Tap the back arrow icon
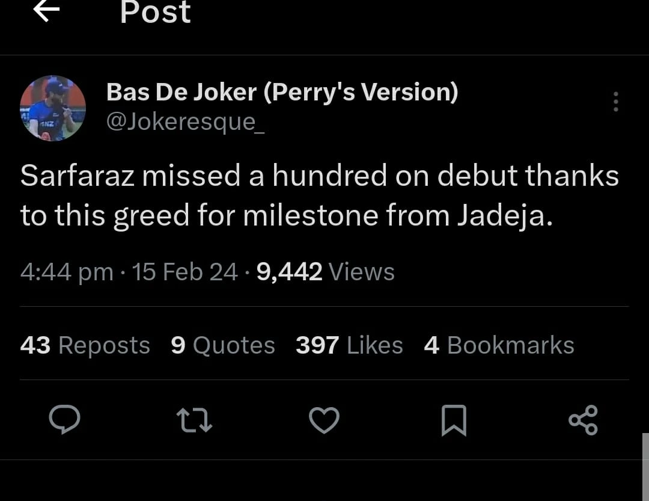 pos(46,11)
